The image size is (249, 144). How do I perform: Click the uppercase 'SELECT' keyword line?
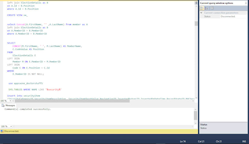(x=11, y=43)
